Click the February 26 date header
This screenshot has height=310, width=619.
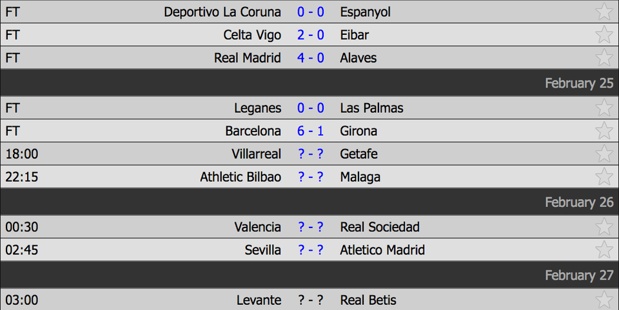(x=579, y=202)
